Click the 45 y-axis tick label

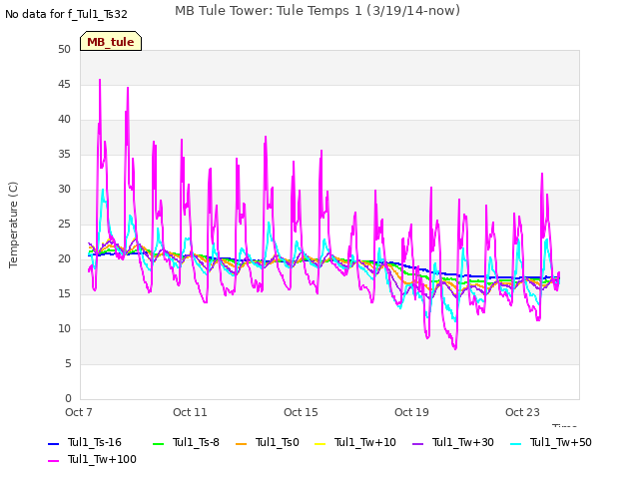64,84
